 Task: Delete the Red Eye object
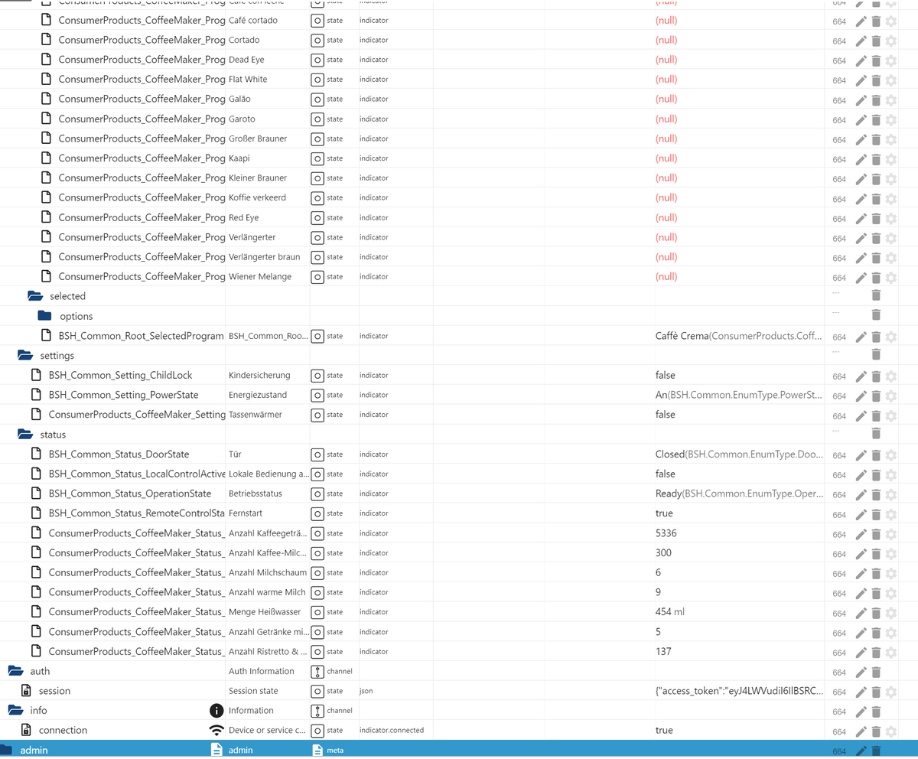click(876, 218)
